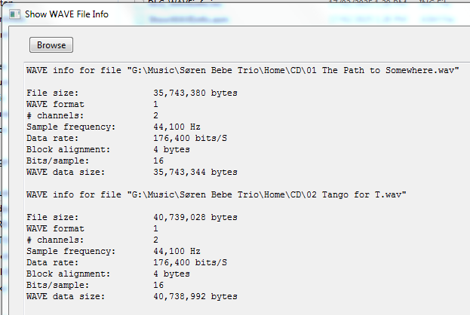Click 'WAVE format' label in Tango file block
This screenshot has height=315, width=470.
point(55,228)
